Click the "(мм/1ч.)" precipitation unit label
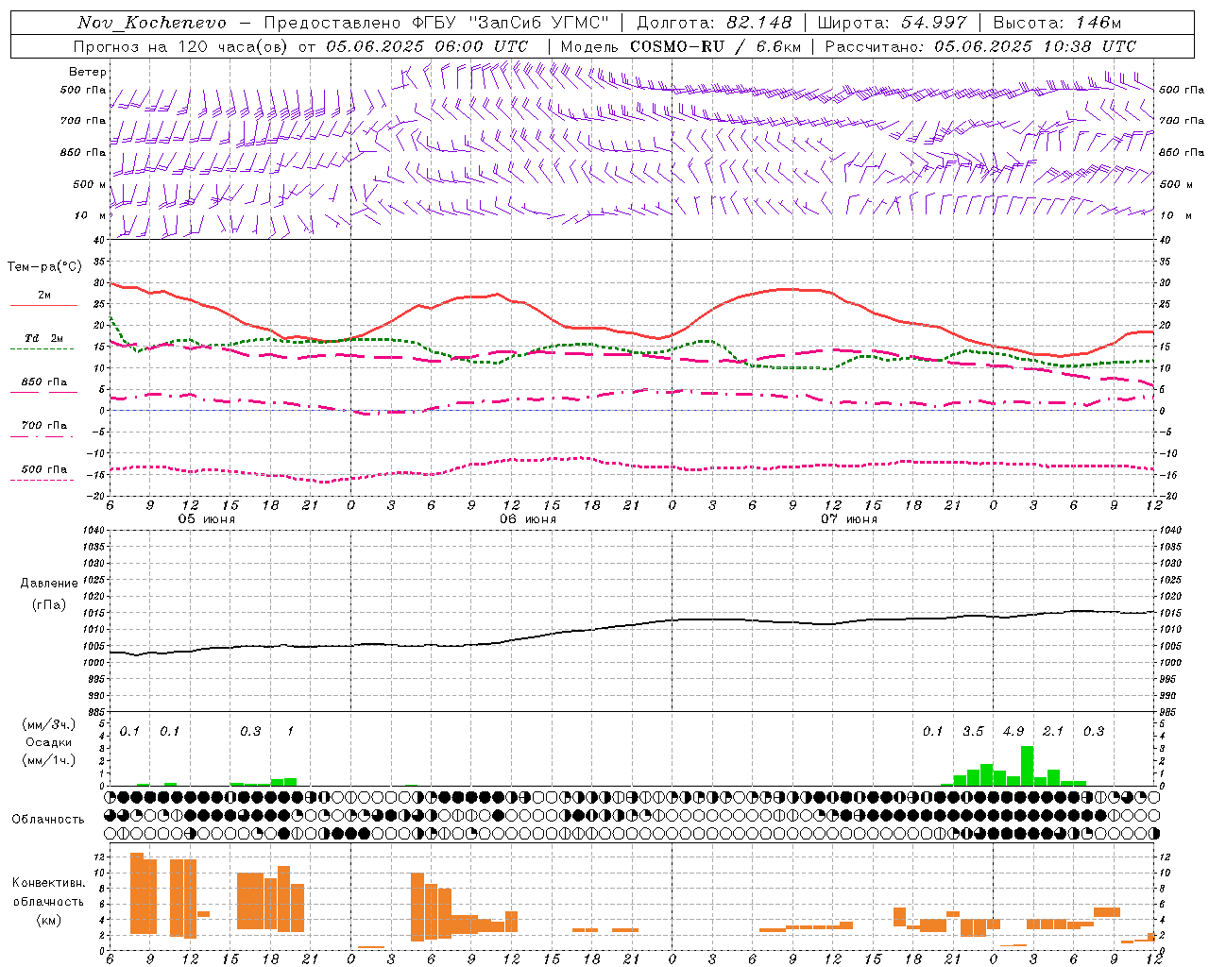 click(49, 760)
